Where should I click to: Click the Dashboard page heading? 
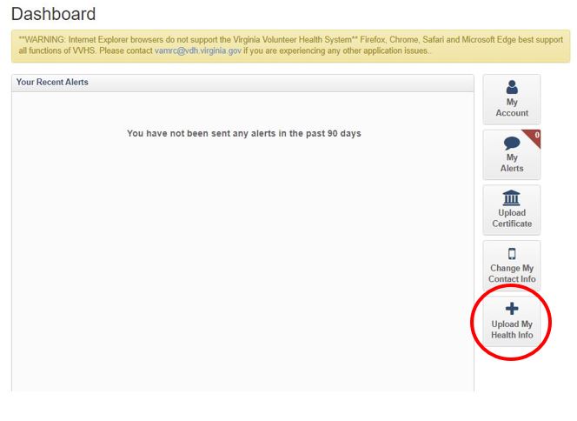click(x=53, y=15)
